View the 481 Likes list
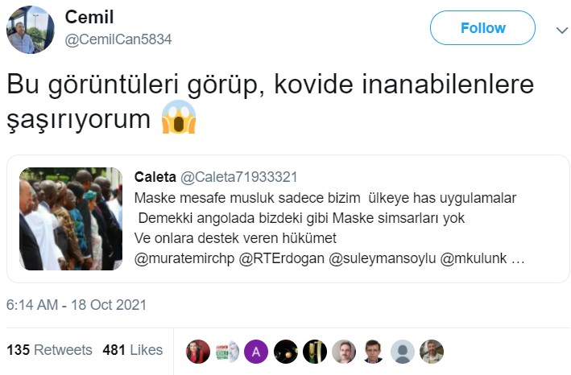This screenshot has width=571, height=375. pyautogui.click(x=133, y=350)
